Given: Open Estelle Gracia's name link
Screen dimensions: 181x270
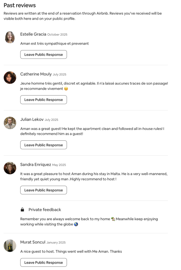Looking at the screenshot, I should click(33, 34).
